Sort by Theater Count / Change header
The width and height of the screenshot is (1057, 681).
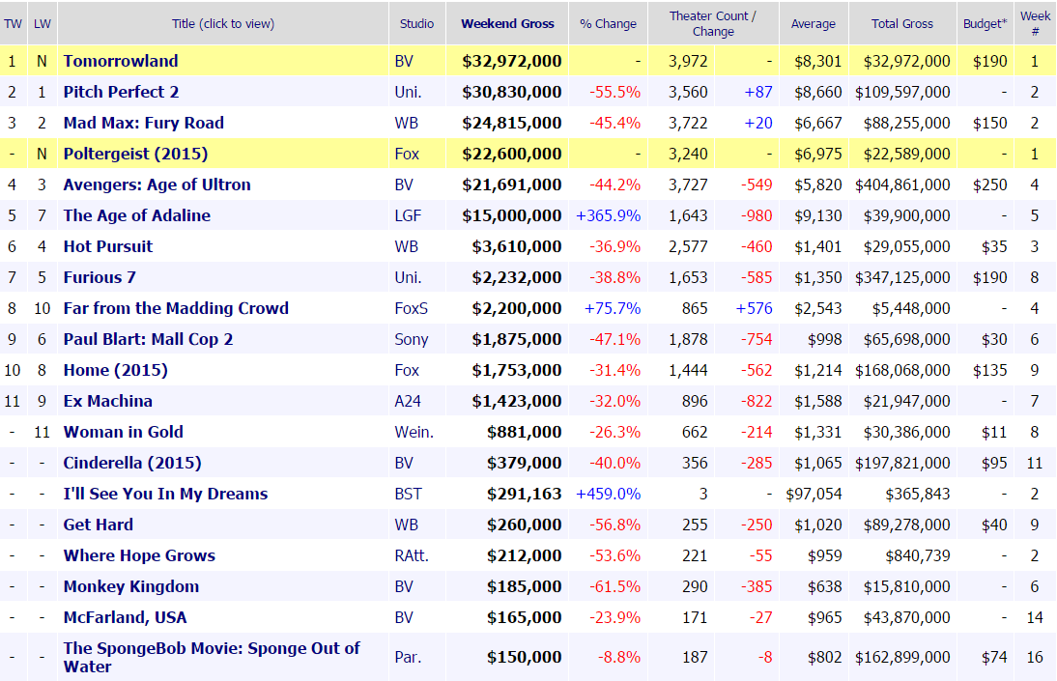pyautogui.click(x=712, y=23)
